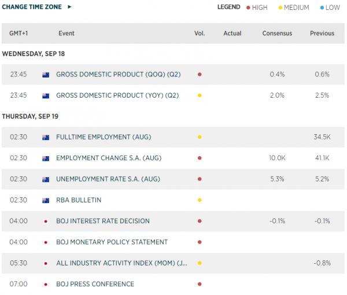Click the red volatility dot for Employment Change
Image resolution: width=347 pixels, height=295 pixels.
200,158
